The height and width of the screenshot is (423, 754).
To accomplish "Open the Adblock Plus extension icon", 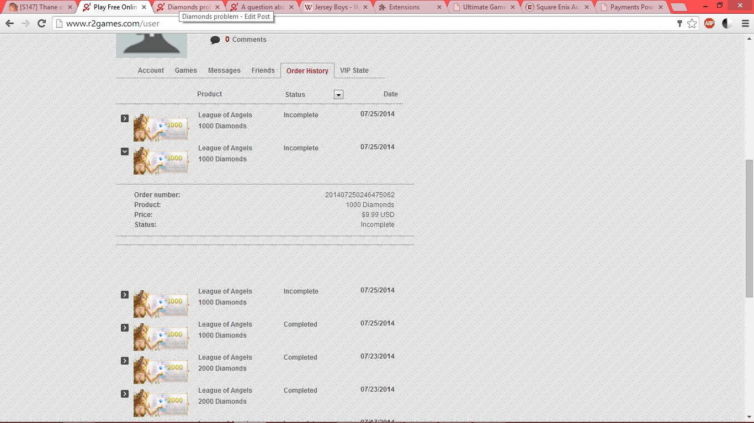I will pyautogui.click(x=709, y=24).
